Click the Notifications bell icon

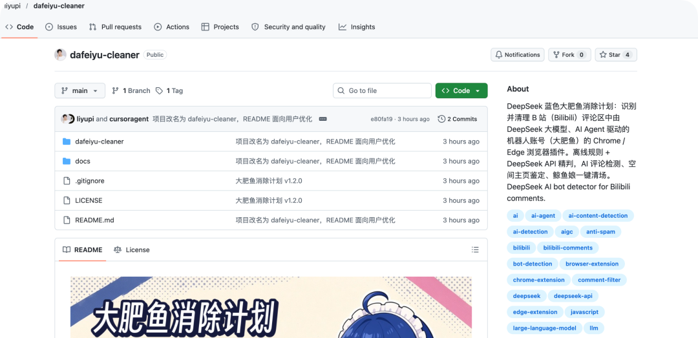click(x=499, y=55)
